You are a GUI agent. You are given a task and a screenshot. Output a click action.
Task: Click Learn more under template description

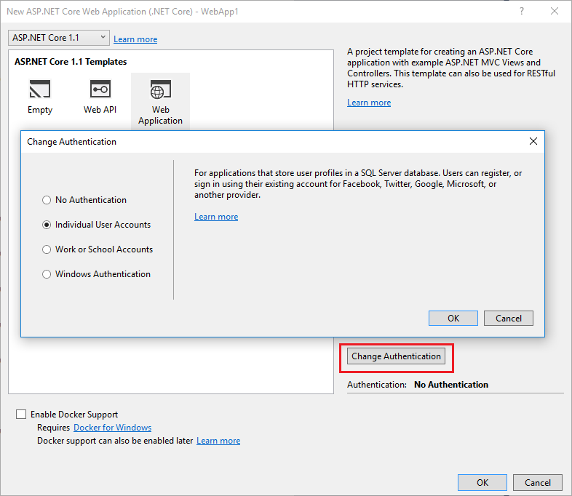tap(369, 103)
